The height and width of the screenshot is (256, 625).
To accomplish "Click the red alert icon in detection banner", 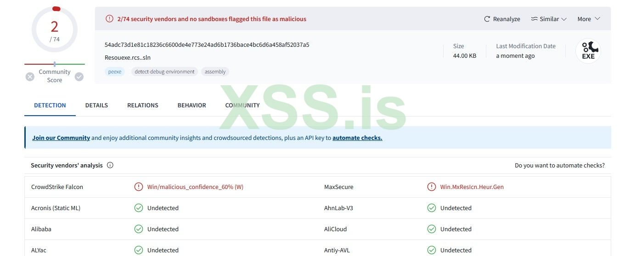I will coord(109,19).
